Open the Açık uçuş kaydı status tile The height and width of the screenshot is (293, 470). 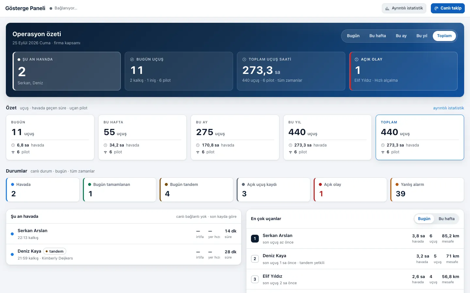pos(274,189)
